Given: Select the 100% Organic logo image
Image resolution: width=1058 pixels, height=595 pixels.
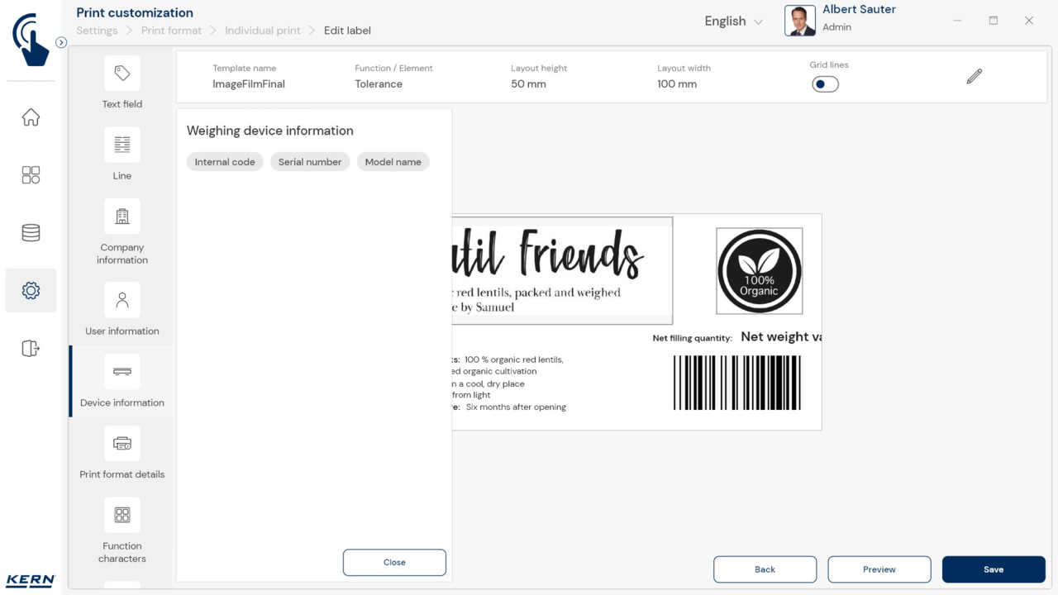Looking at the screenshot, I should click(x=759, y=271).
